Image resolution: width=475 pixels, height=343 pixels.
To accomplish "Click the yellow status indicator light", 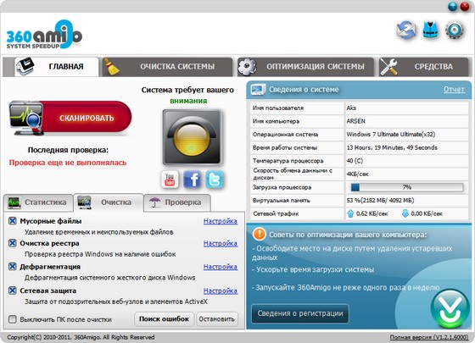I will (192, 137).
